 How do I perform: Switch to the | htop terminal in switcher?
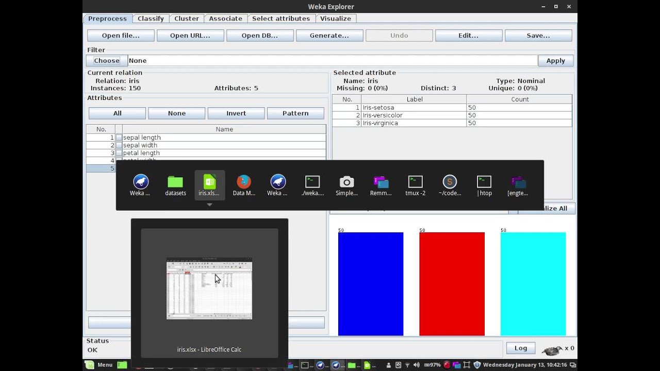[484, 185]
